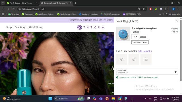Viewport: 182px width, 102px height.
Task: Expand the hidden bookmarks chevron
Action: (x=160, y=14)
